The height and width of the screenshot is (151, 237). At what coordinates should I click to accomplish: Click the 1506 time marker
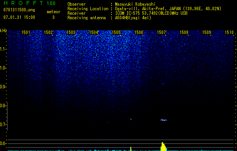(x=139, y=32)
